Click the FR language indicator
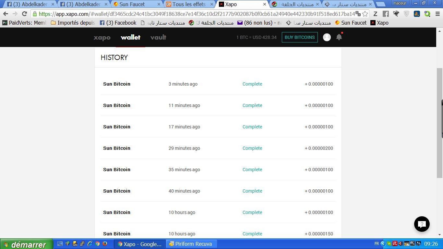The width and height of the screenshot is (443, 249). pos(377,244)
